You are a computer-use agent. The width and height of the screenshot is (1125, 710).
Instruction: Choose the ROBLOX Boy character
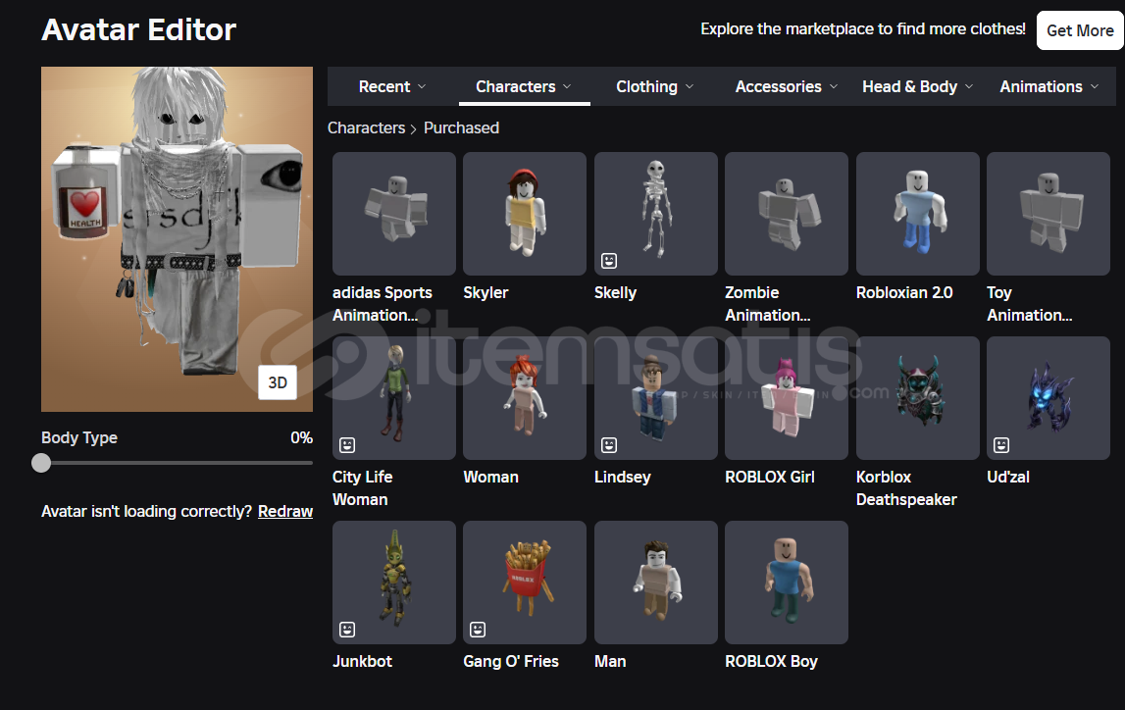pos(787,583)
